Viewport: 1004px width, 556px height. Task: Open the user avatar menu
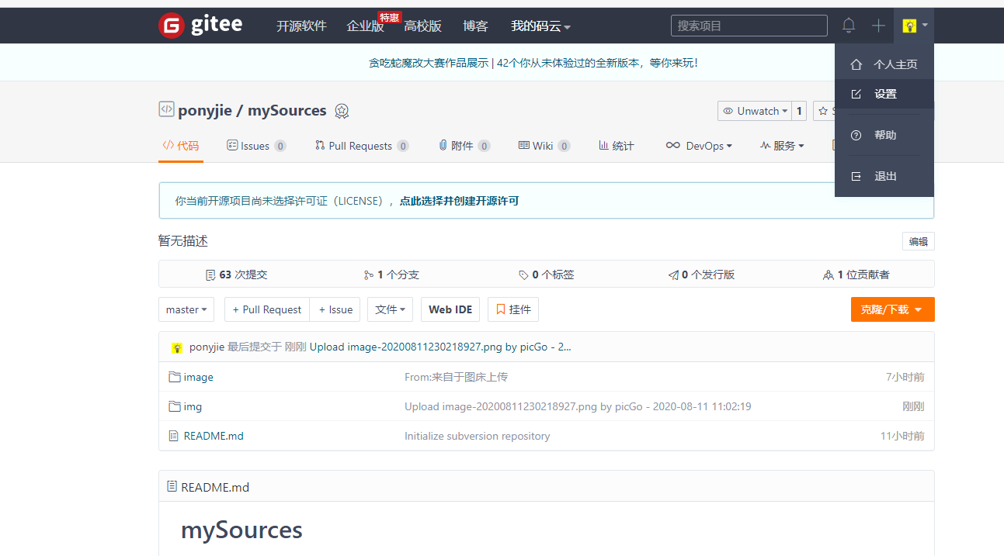tap(914, 26)
